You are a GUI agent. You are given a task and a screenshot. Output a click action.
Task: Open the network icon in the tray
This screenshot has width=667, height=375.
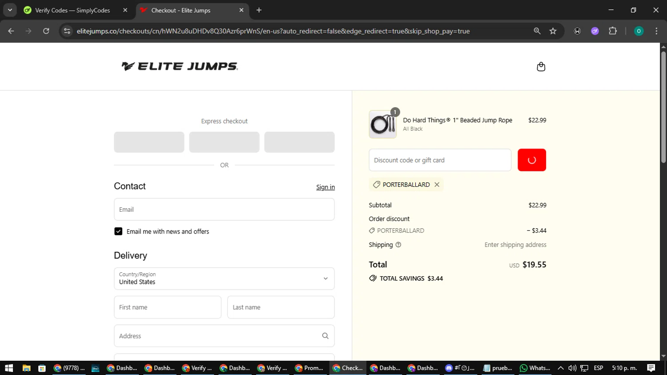584,368
